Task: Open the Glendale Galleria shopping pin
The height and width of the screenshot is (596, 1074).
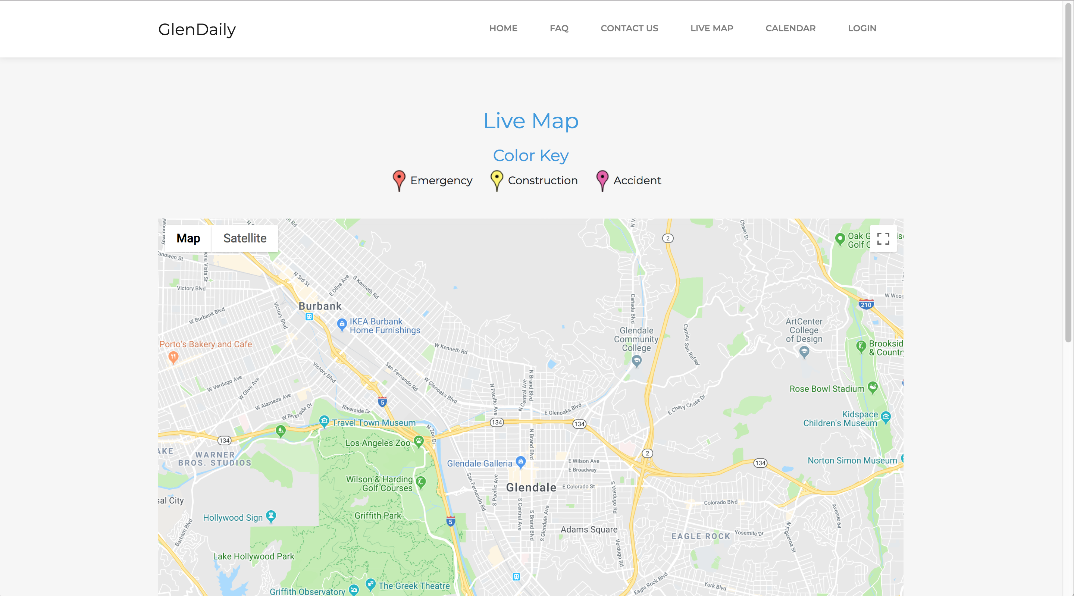Action: [520, 462]
